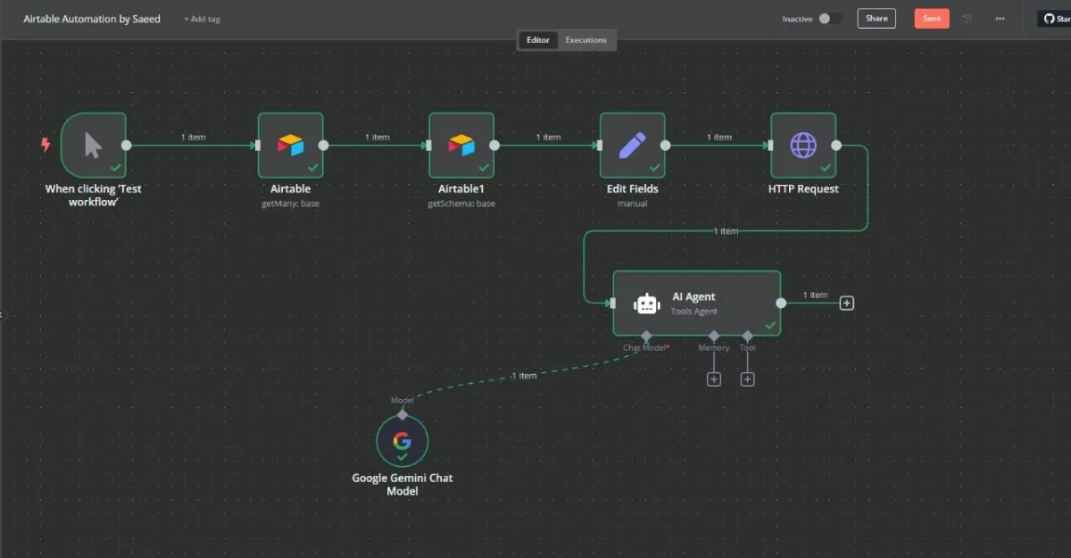Click the Save button
This screenshot has width=1071, height=558.
(932, 18)
